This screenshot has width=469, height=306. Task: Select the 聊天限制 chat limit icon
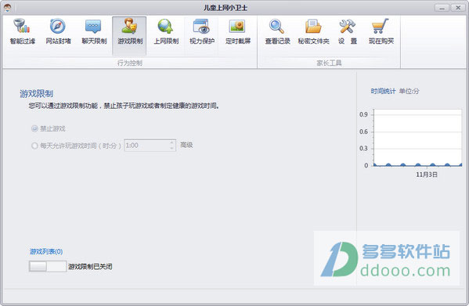94,27
